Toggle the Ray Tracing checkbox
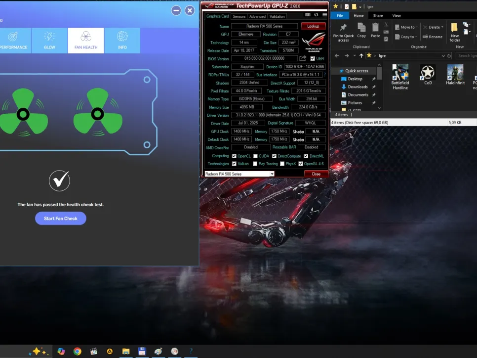 (x=255, y=164)
